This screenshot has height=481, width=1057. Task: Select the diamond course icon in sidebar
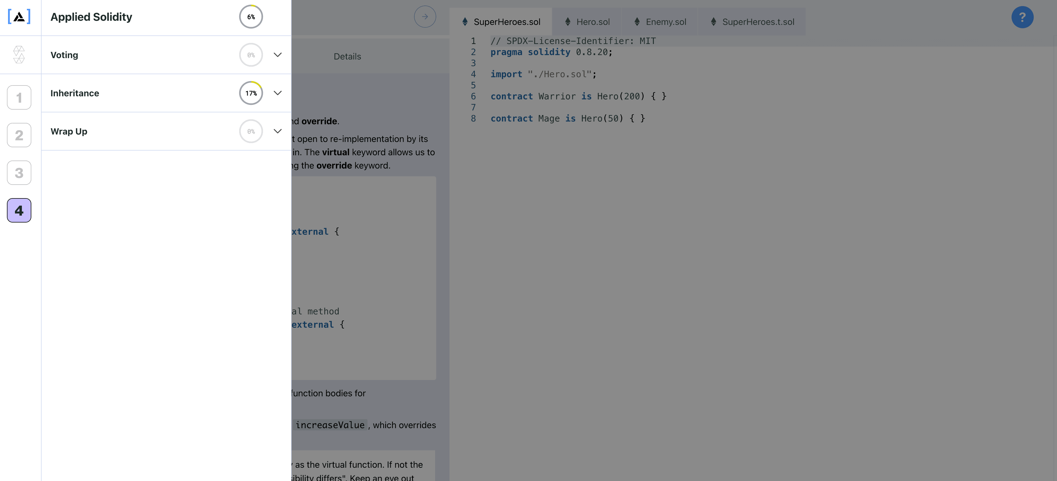[19, 55]
